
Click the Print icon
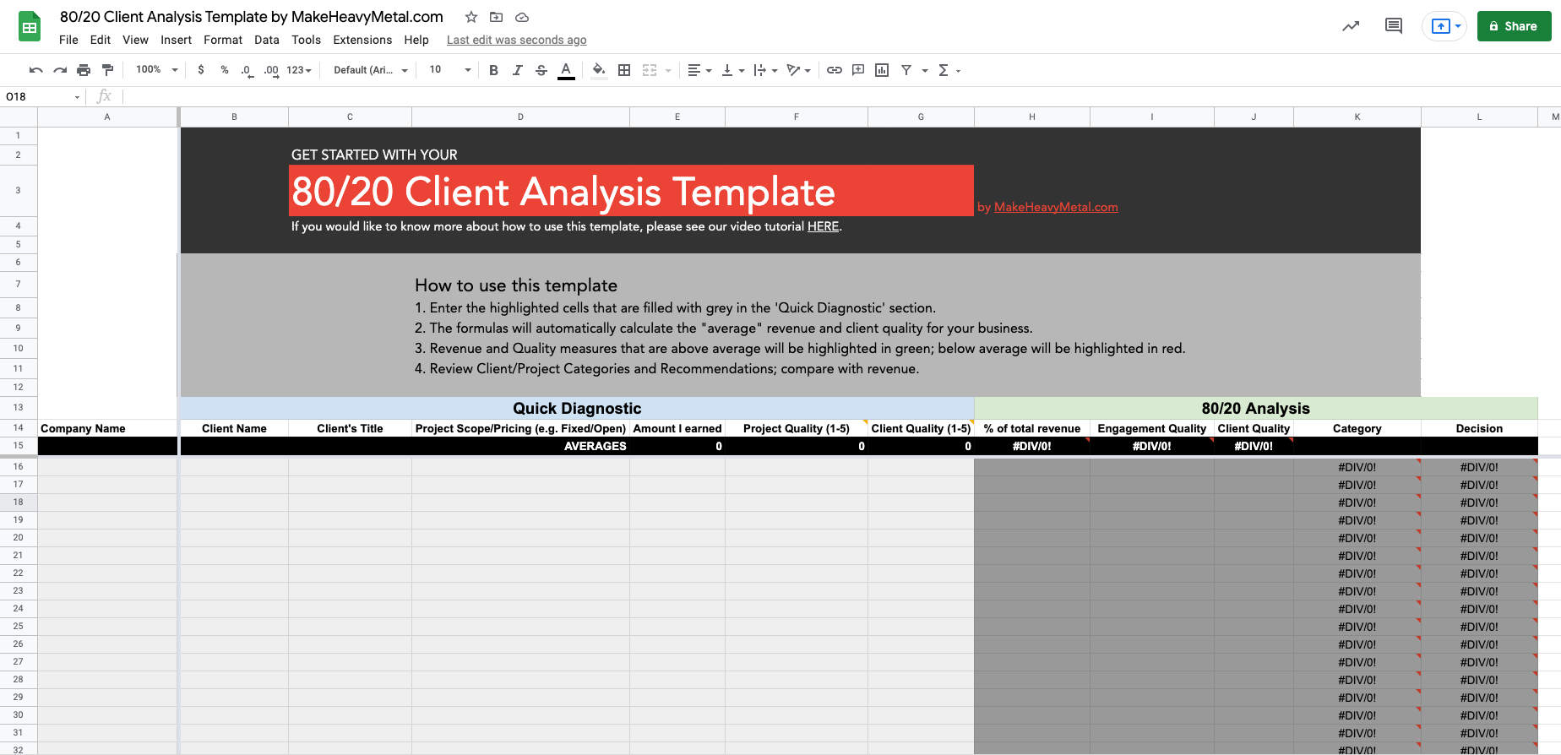tap(84, 70)
